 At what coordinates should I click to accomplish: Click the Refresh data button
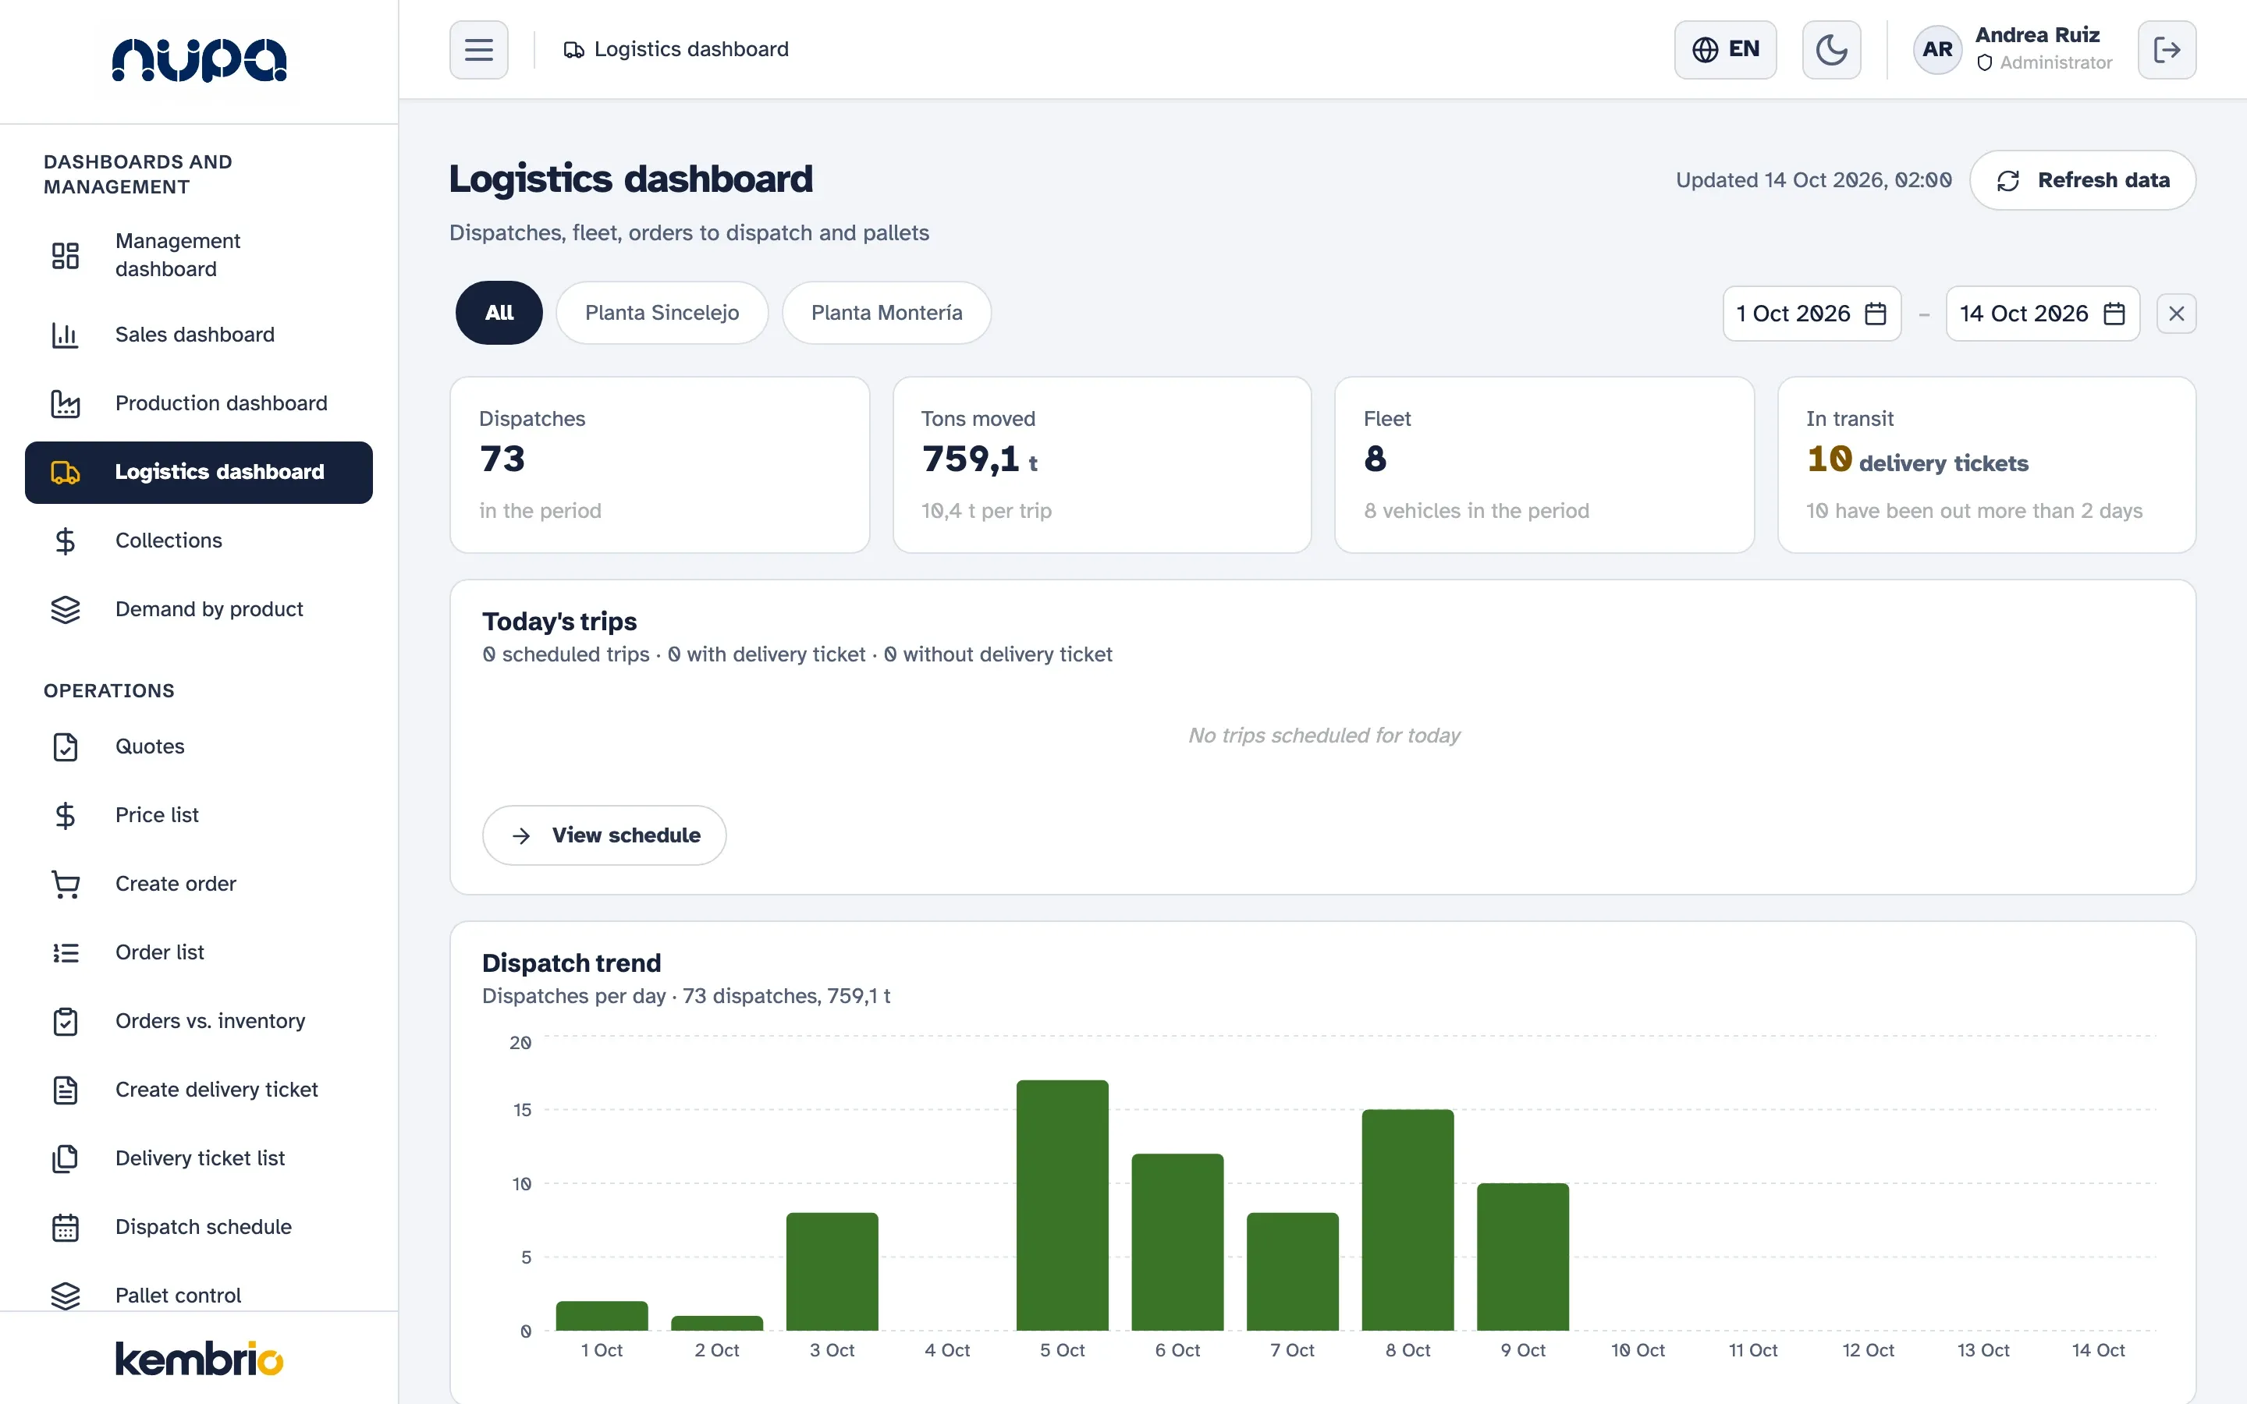click(2082, 180)
